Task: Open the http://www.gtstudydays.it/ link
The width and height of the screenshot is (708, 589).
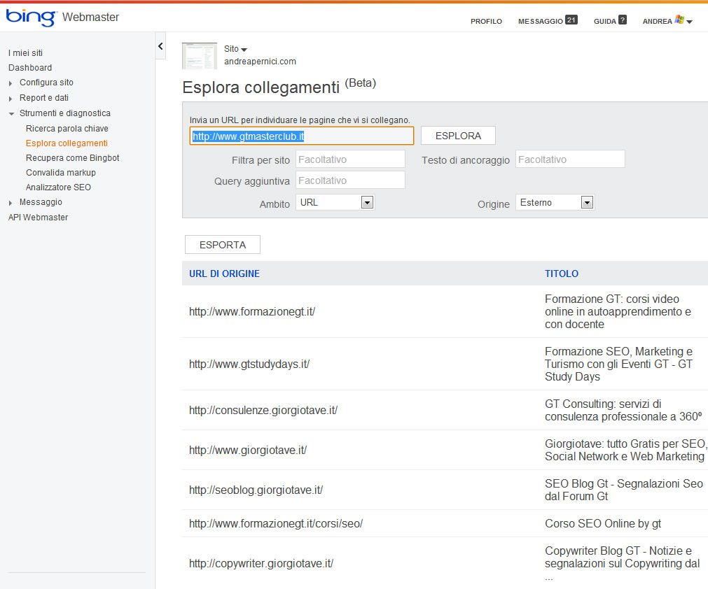Action: (249, 364)
